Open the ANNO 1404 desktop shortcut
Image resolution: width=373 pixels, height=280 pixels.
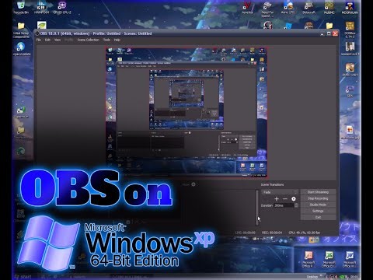(350, 69)
